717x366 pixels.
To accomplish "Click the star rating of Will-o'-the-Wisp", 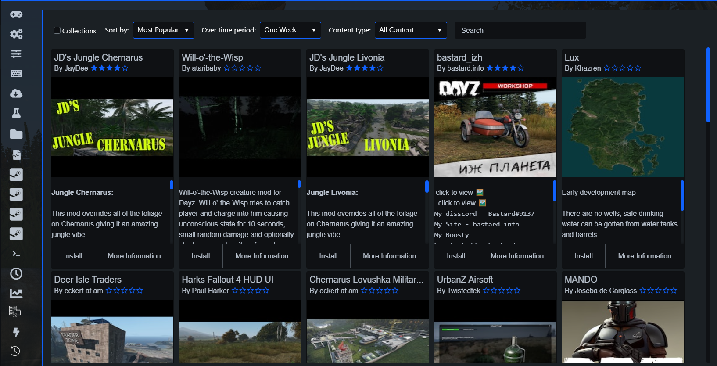I will (242, 68).
